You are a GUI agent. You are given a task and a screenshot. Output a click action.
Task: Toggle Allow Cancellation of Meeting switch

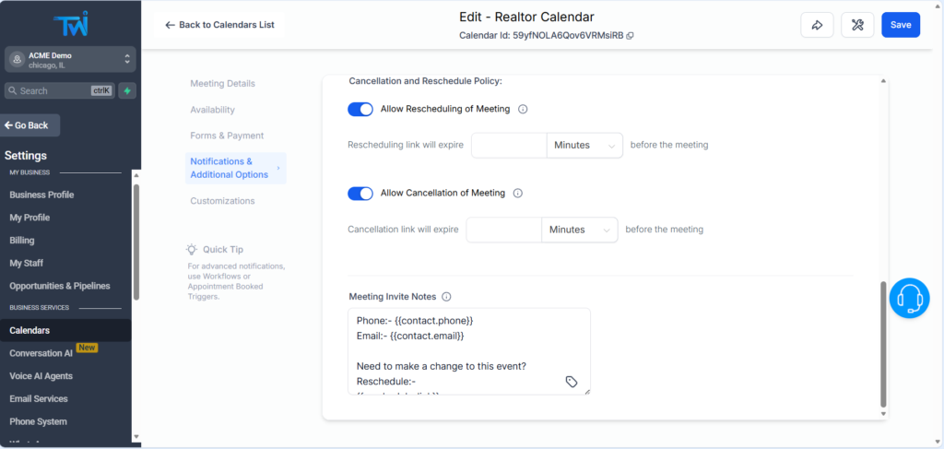[x=360, y=194]
